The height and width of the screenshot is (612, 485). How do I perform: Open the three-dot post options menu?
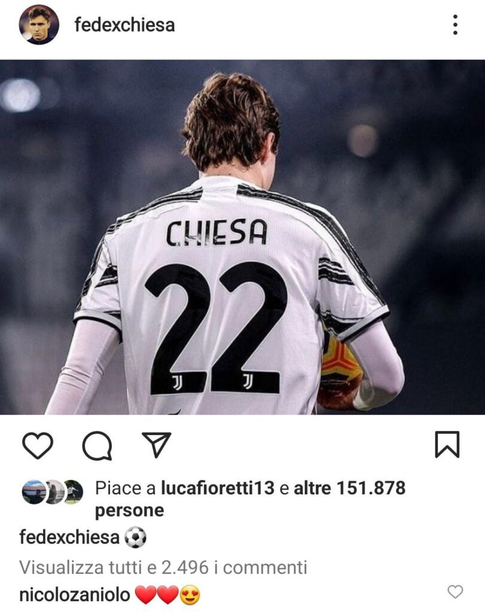coord(455,25)
